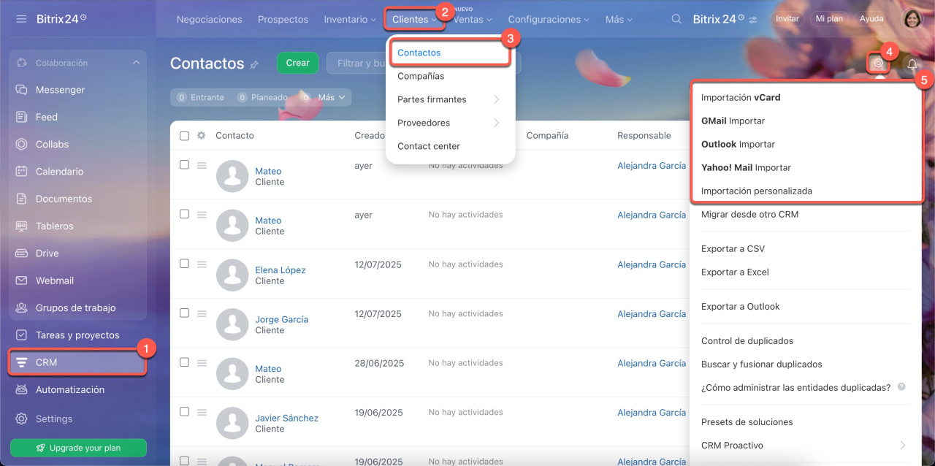Select Contactos in the Clientes menu
This screenshot has height=466, width=935.
click(x=450, y=53)
